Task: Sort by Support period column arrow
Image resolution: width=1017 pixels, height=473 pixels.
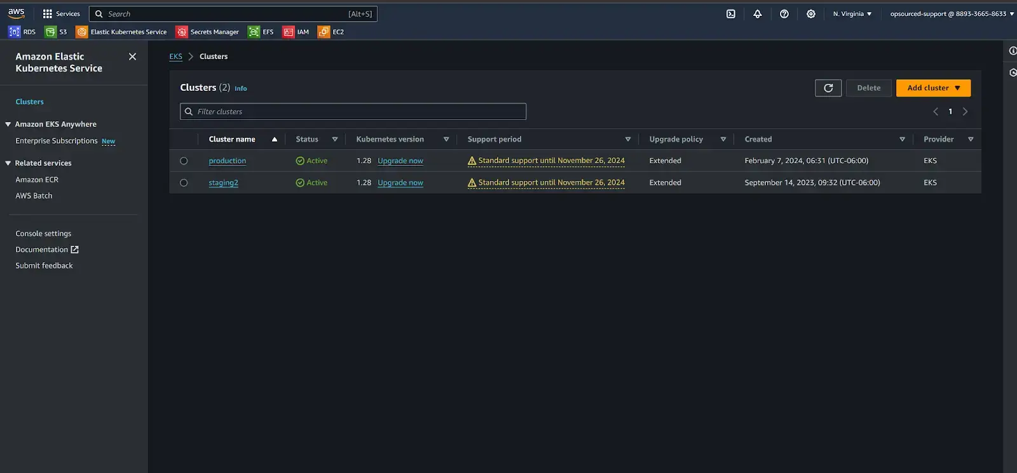Action: pyautogui.click(x=628, y=140)
